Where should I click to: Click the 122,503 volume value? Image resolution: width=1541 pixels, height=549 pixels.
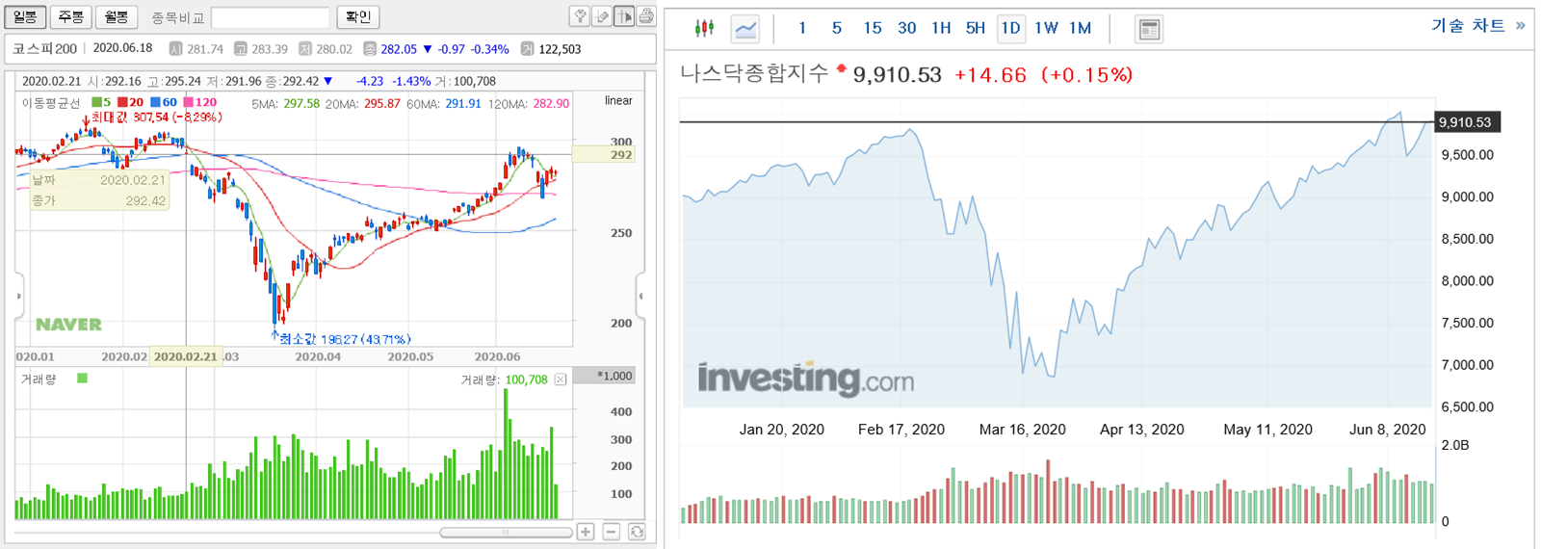pyautogui.click(x=559, y=48)
